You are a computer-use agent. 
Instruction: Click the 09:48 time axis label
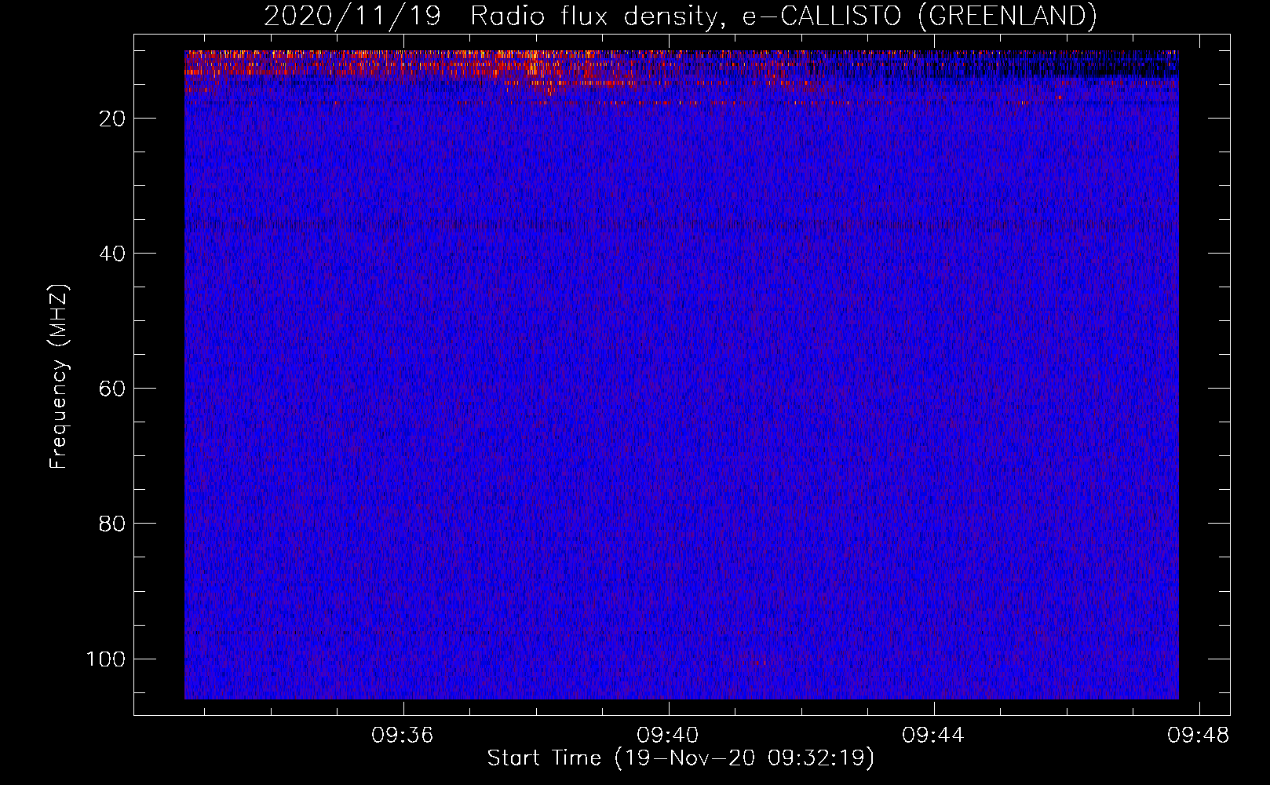point(1199,736)
